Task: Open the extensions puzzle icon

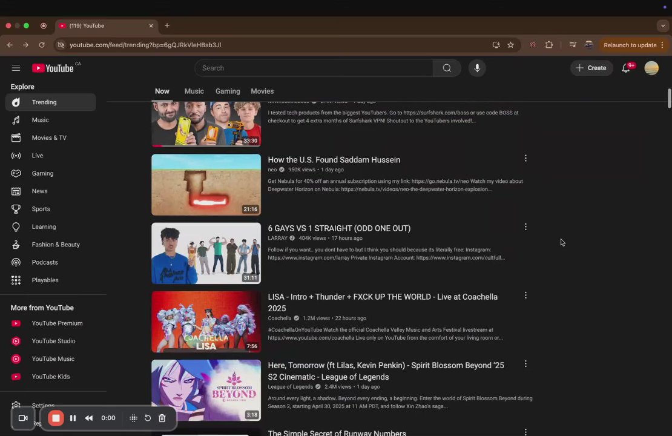Action: [549, 45]
